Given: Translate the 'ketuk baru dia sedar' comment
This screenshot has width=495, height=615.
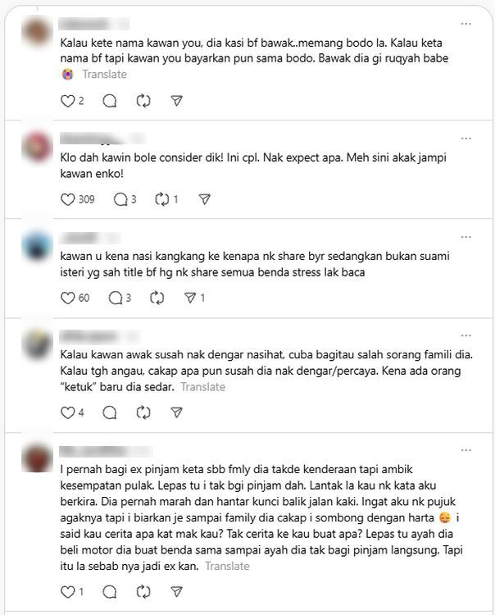Looking at the screenshot, I should pyautogui.click(x=203, y=387).
